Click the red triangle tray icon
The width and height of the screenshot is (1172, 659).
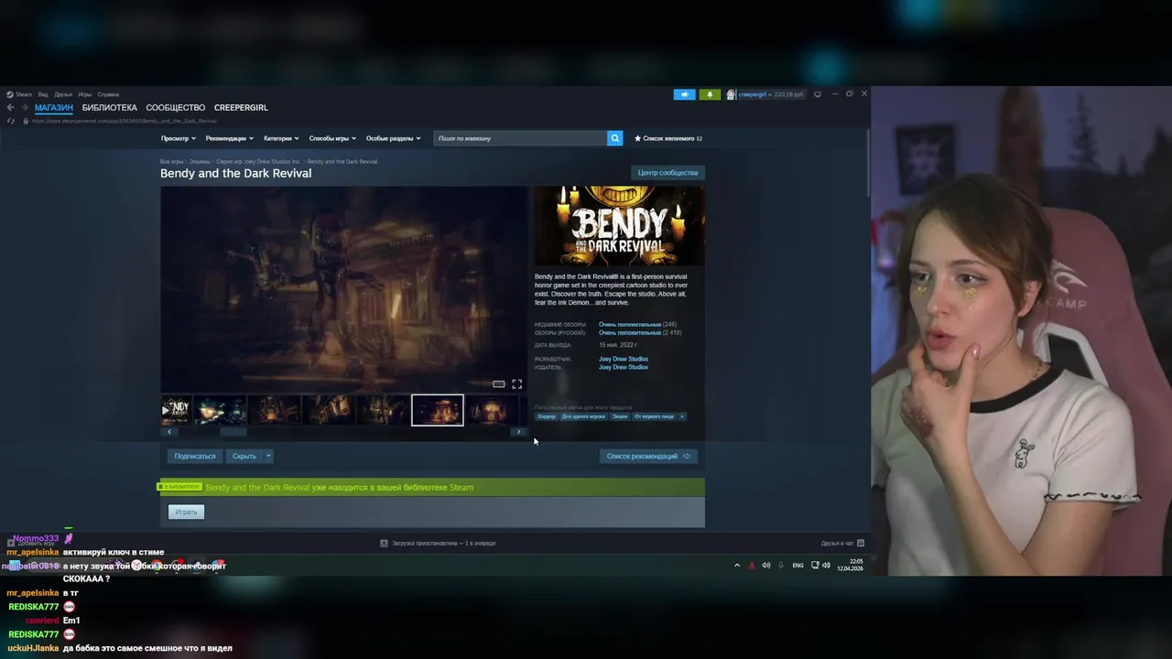pos(753,566)
